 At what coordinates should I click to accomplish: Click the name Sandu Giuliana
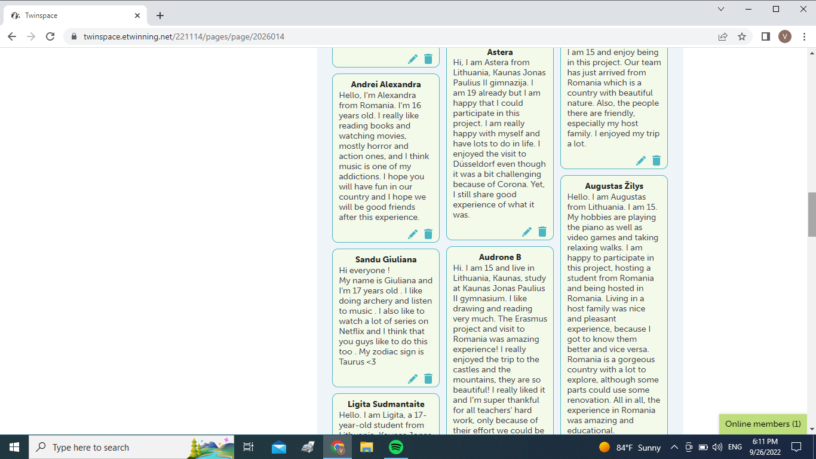click(386, 259)
